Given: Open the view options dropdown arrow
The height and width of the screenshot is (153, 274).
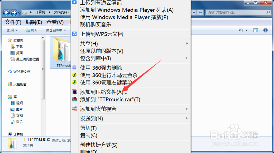Looking at the screenshot, I should pyautogui.click(x=247, y=30).
